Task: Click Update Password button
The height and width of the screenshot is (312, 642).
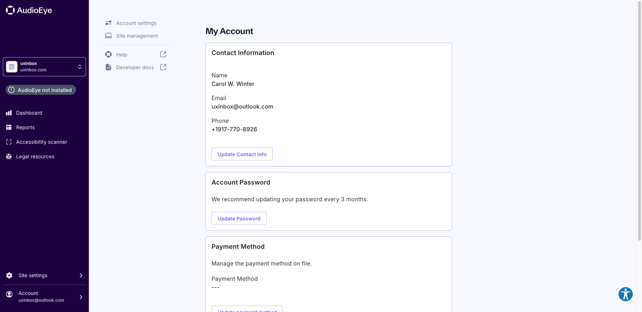Action: point(239,218)
